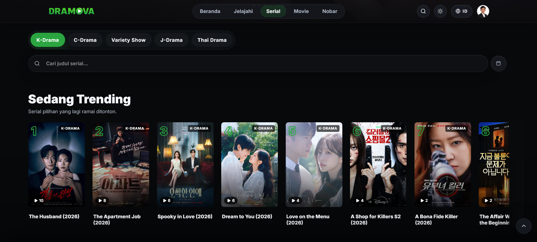The image size is (537, 242).
Task: Click episode badge 4 on Love on the Menu
Action: pyautogui.click(x=295, y=200)
